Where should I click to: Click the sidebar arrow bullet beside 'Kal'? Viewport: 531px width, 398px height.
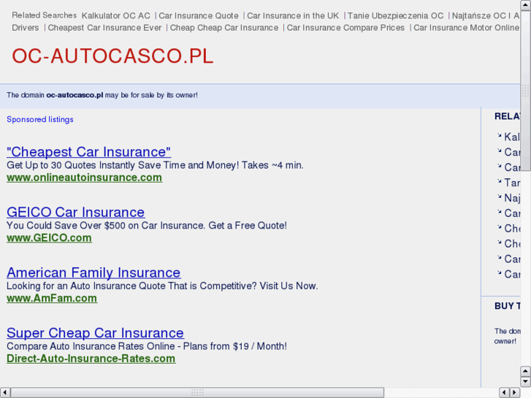pos(499,136)
